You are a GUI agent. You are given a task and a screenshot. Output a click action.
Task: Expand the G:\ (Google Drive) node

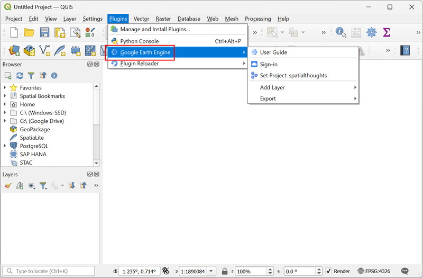(x=5, y=121)
